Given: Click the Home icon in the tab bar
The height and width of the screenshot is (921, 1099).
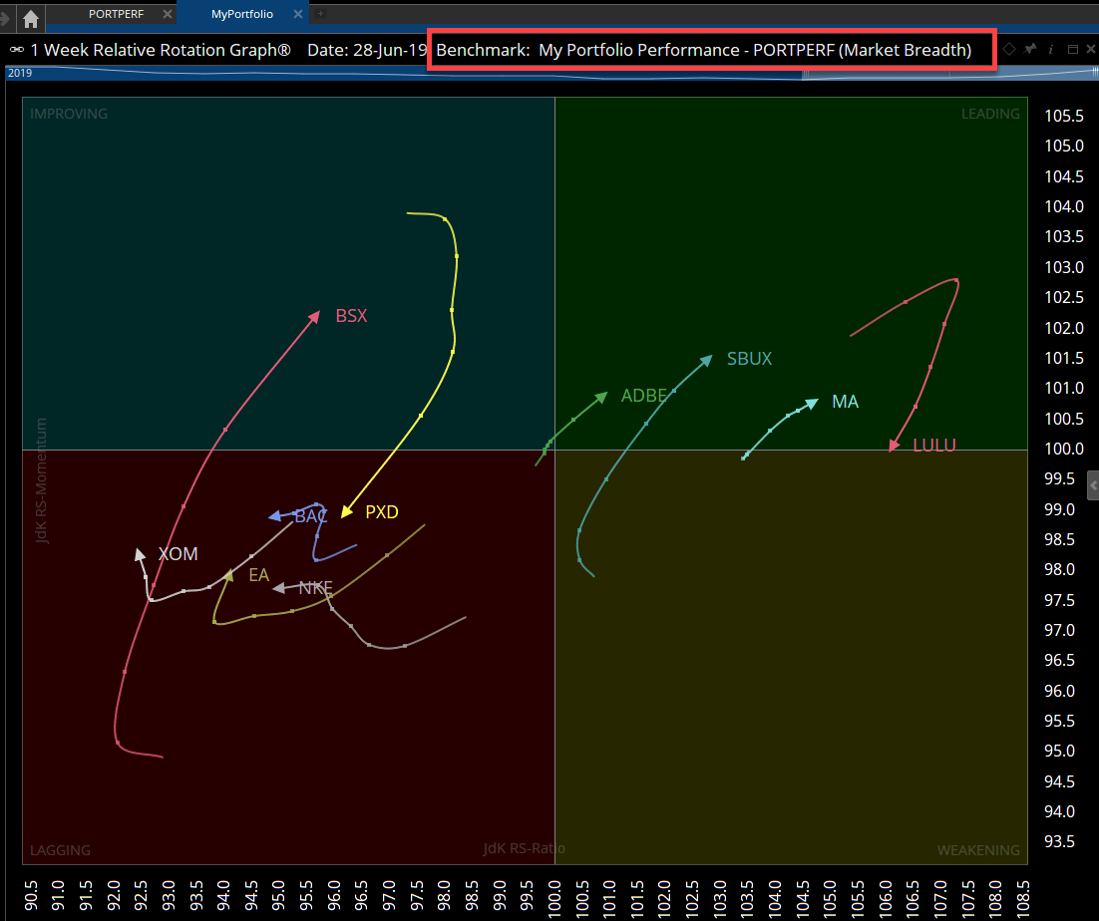Looking at the screenshot, I should pos(31,16).
